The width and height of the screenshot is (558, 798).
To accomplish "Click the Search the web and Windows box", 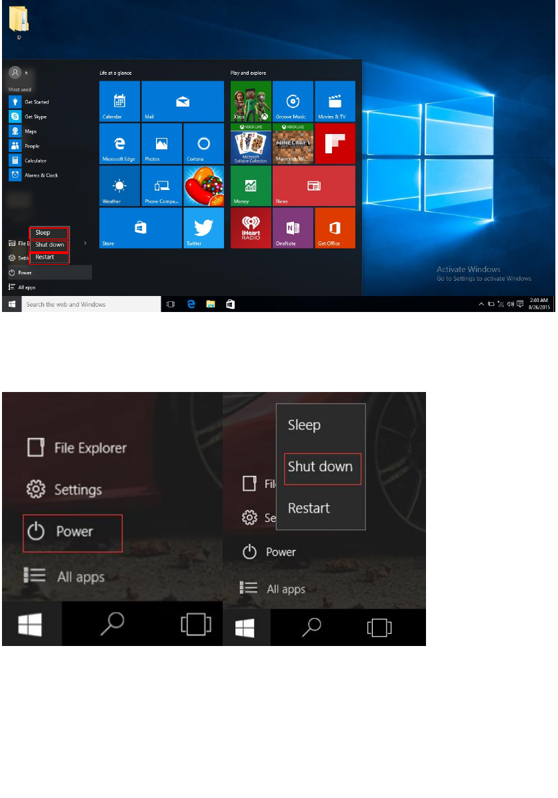I will [91, 305].
